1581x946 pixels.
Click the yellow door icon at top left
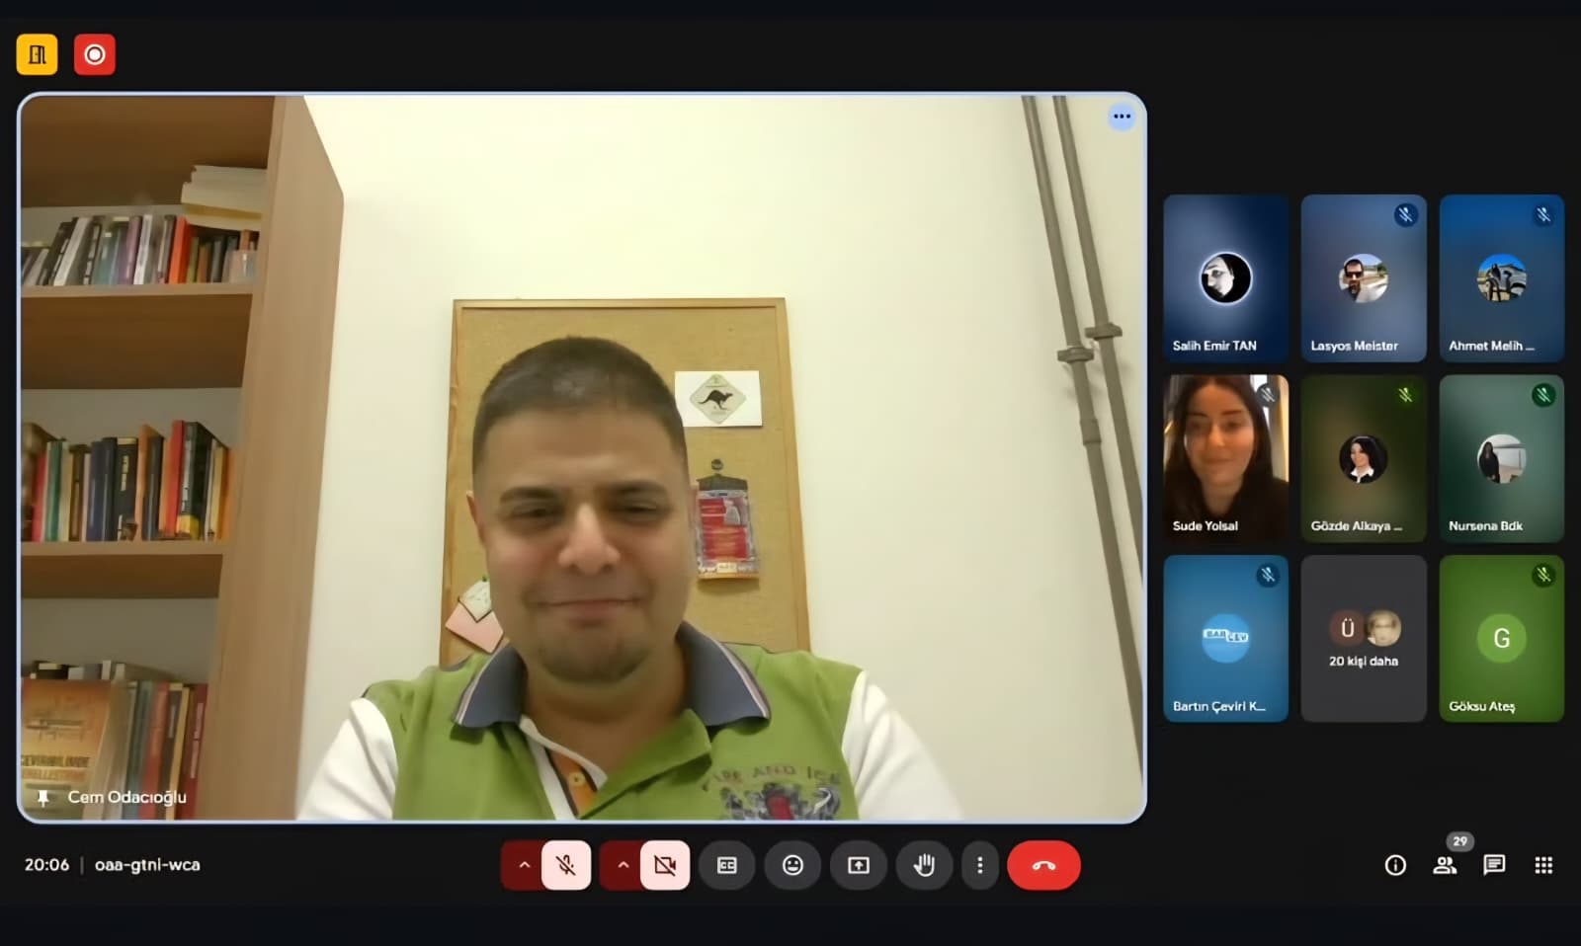click(37, 54)
